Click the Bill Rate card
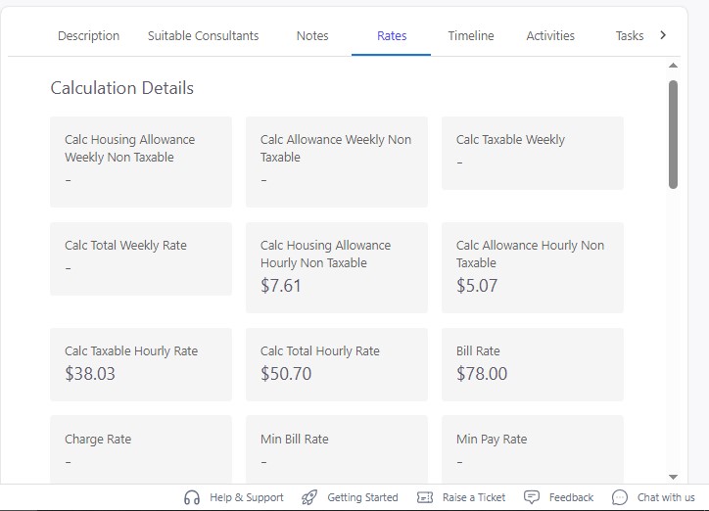709x511 pixels. point(532,363)
